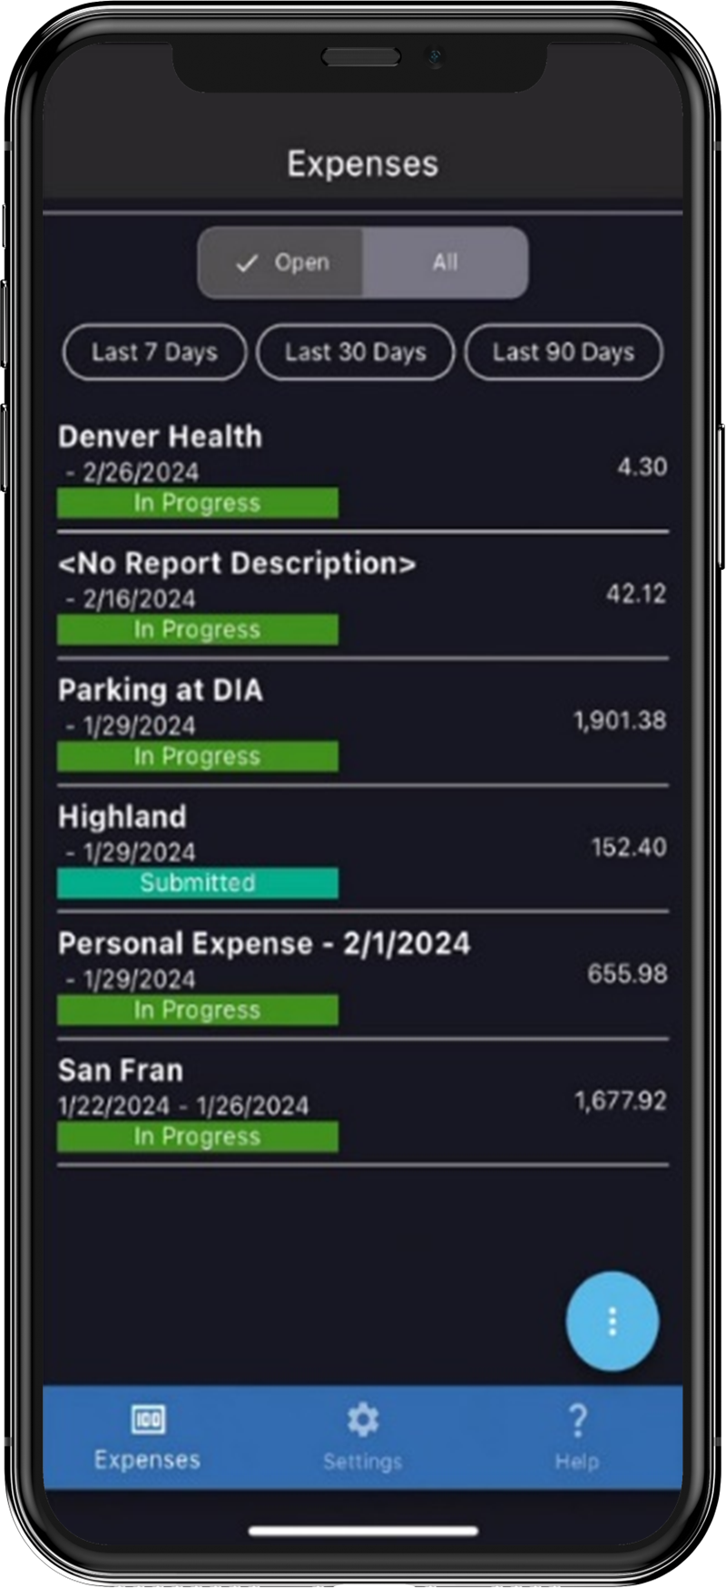Screen dimensions: 726x1588
Task: Tap the Submitted status bar on Highland
Action: click(x=198, y=883)
